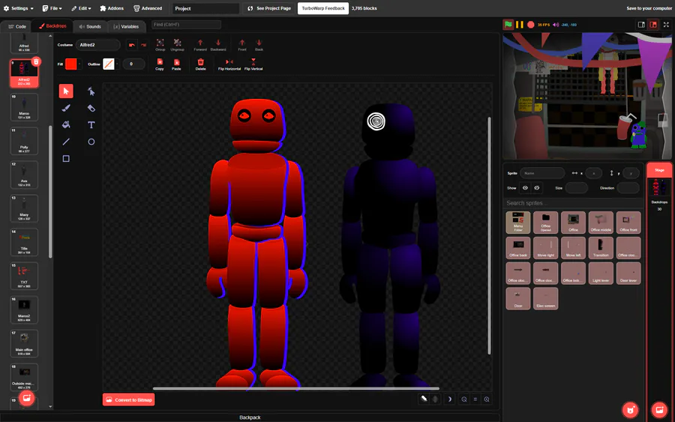Click See Project Page button

(x=269, y=8)
